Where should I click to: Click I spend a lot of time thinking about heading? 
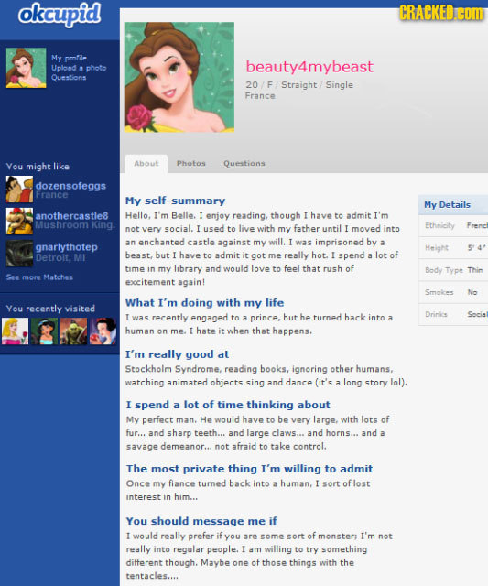pos(228,405)
